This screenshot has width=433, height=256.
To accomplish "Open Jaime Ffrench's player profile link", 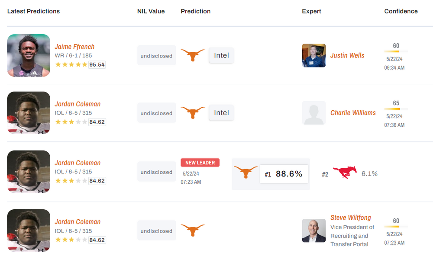I will 74,47.
